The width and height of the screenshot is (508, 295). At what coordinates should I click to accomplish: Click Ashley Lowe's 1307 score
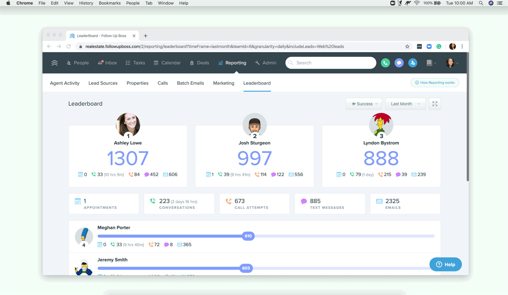pos(128,158)
